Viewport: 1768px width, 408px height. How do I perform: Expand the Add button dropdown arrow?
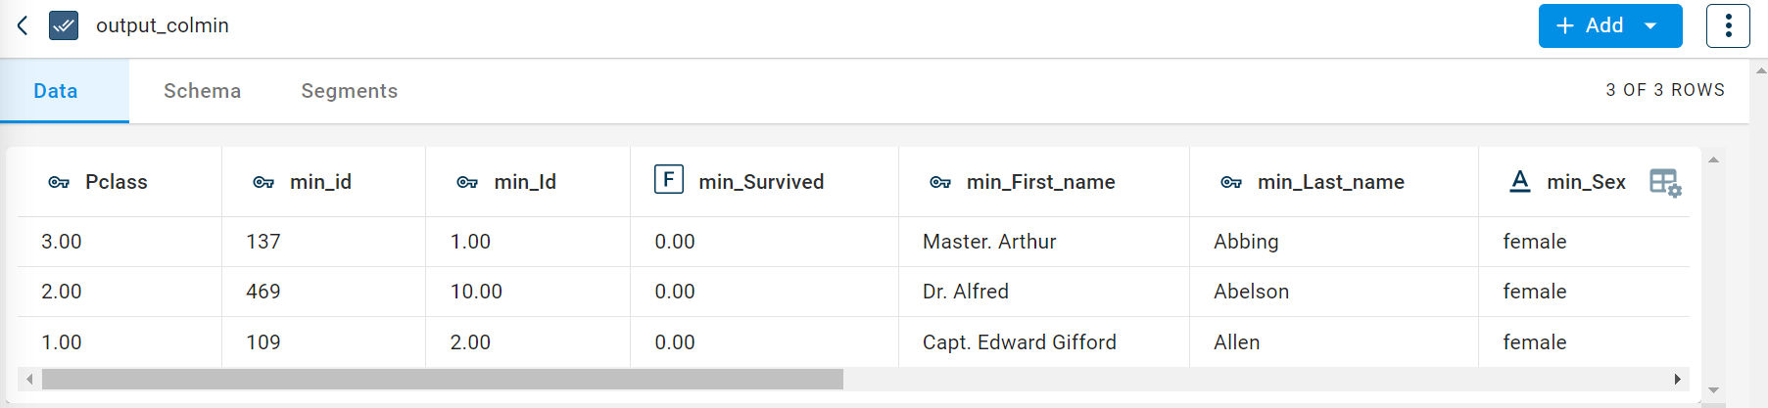[1650, 25]
